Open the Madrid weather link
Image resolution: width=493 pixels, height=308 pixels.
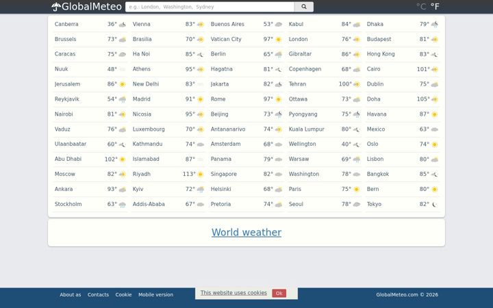[x=142, y=99]
